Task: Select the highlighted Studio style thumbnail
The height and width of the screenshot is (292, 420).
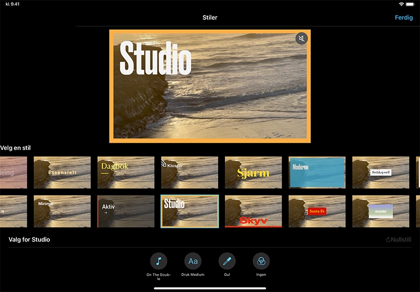Action: point(189,211)
